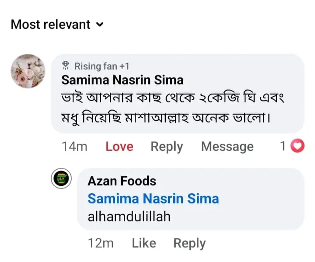Open the 14m comment timestamp
This screenshot has height=262, width=315.
74,147
